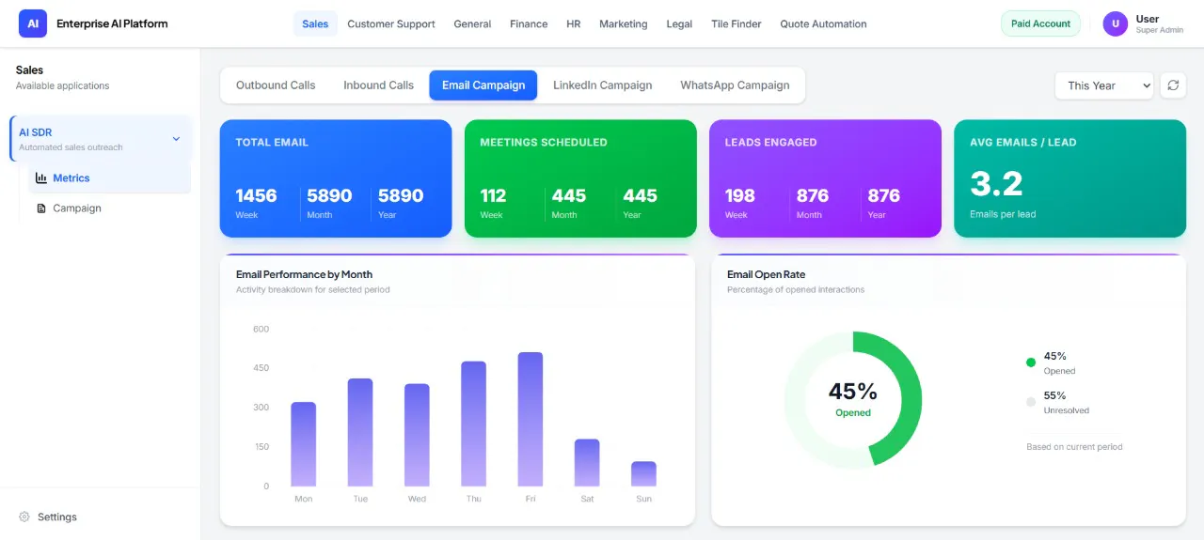Screen dimensions: 1204x540
Task: Select the Email Campaign tab
Action: [x=483, y=85]
